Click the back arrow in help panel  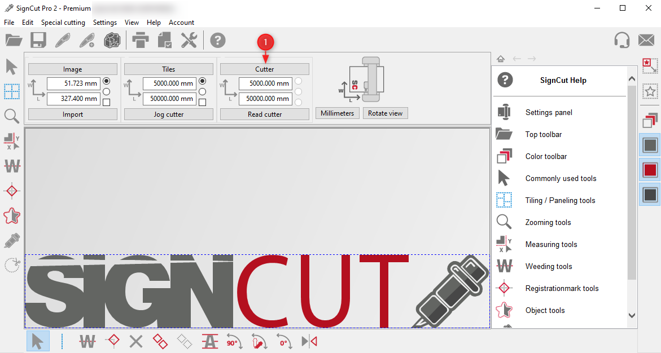point(517,59)
